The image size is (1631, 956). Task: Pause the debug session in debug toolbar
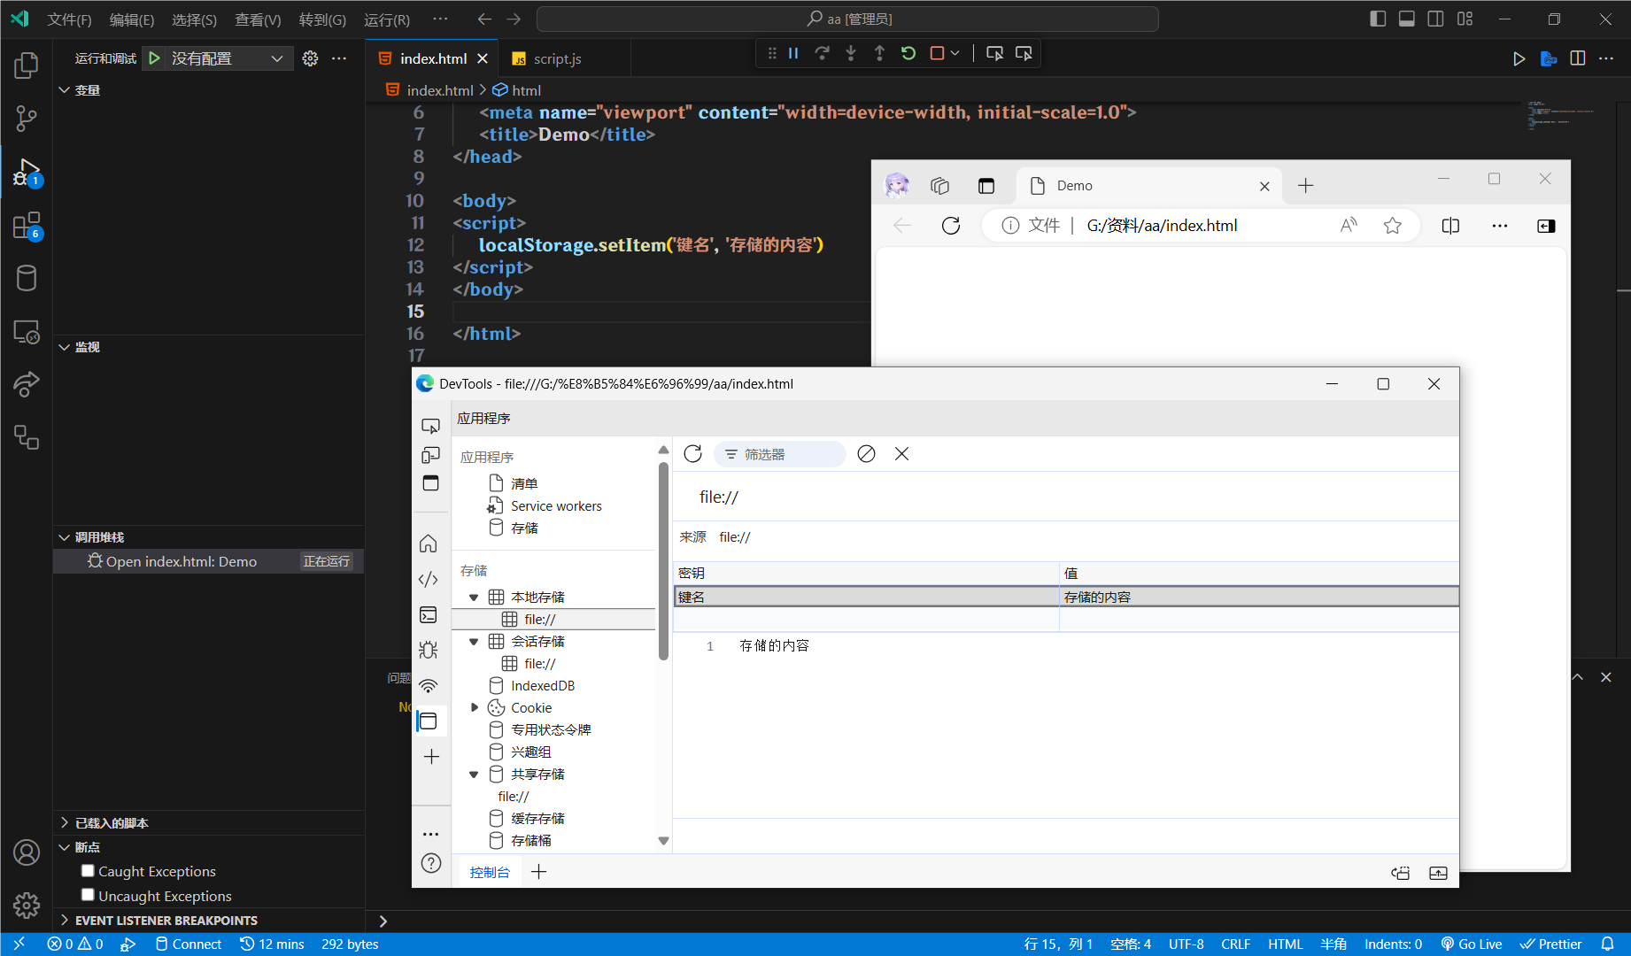[793, 53]
